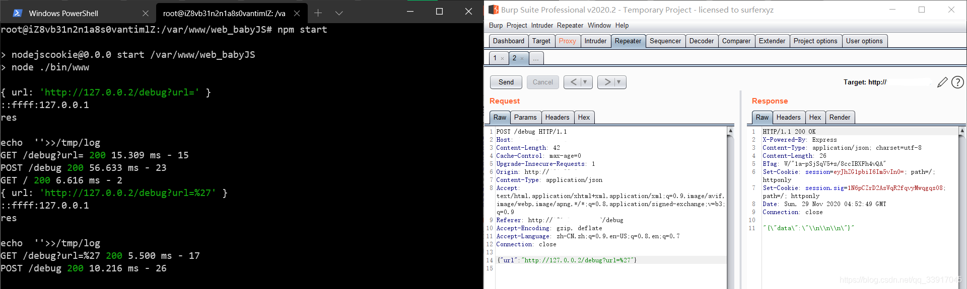This screenshot has height=289, width=967.
Task: Click the 'GET /debug?url=%27 200' log line
Action: [x=100, y=256]
